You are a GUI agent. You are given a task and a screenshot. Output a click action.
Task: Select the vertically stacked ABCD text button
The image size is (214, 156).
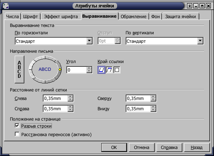tap(20, 69)
